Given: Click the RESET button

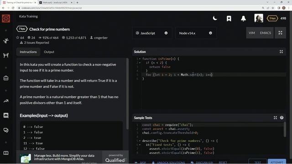Looking at the screenshot, I should 223,163.
